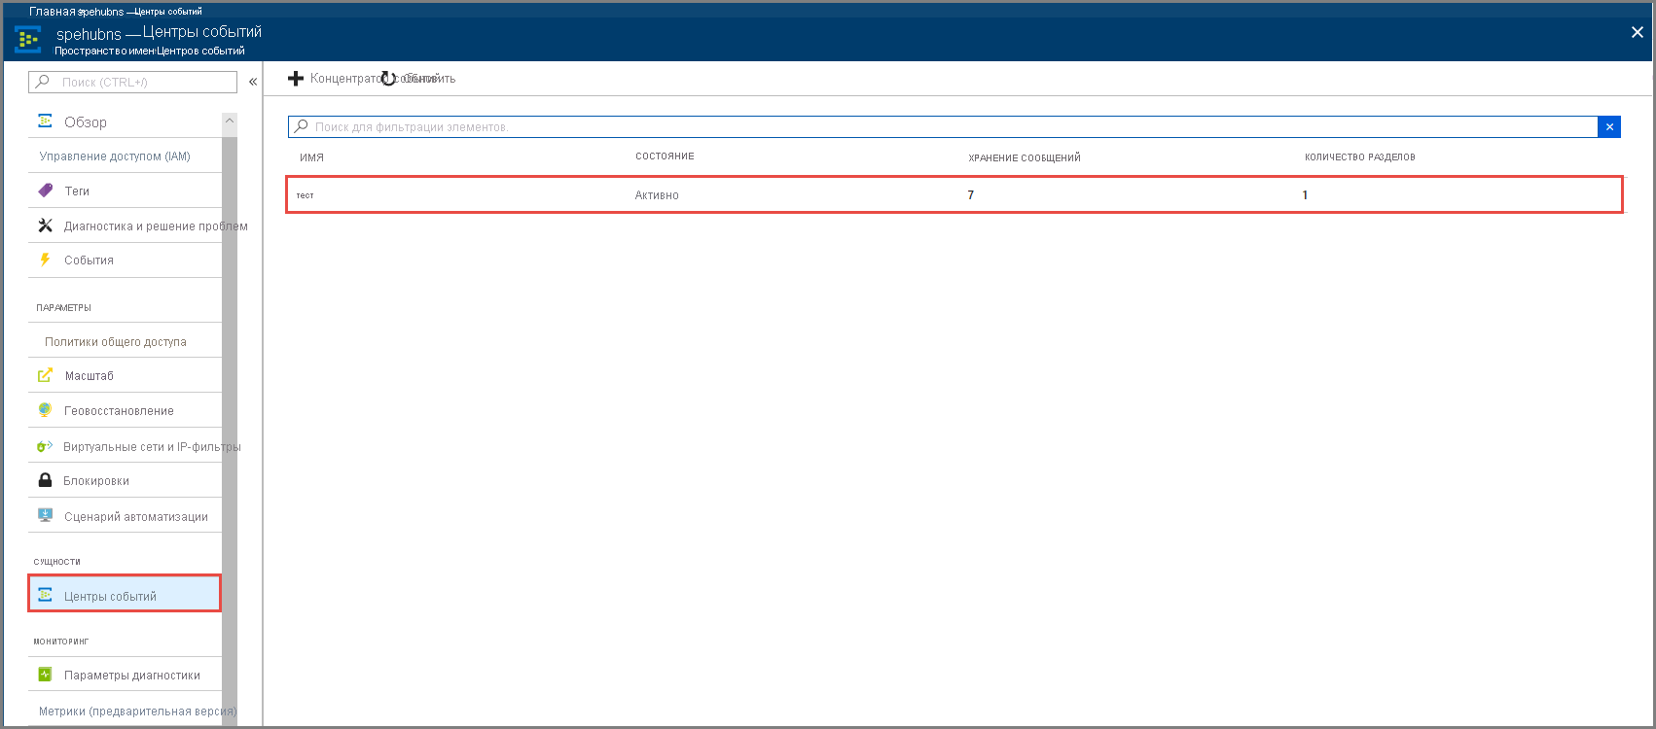Click message retention value 7
Screen dimensions: 1656x729
tap(971, 195)
